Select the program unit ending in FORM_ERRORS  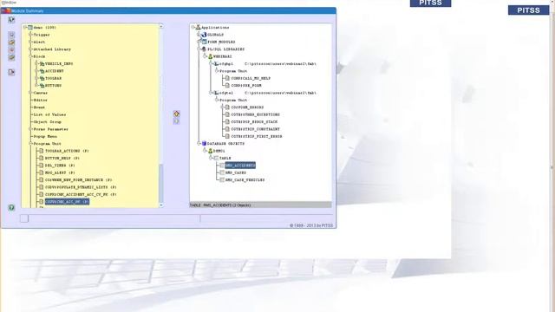click(247, 107)
